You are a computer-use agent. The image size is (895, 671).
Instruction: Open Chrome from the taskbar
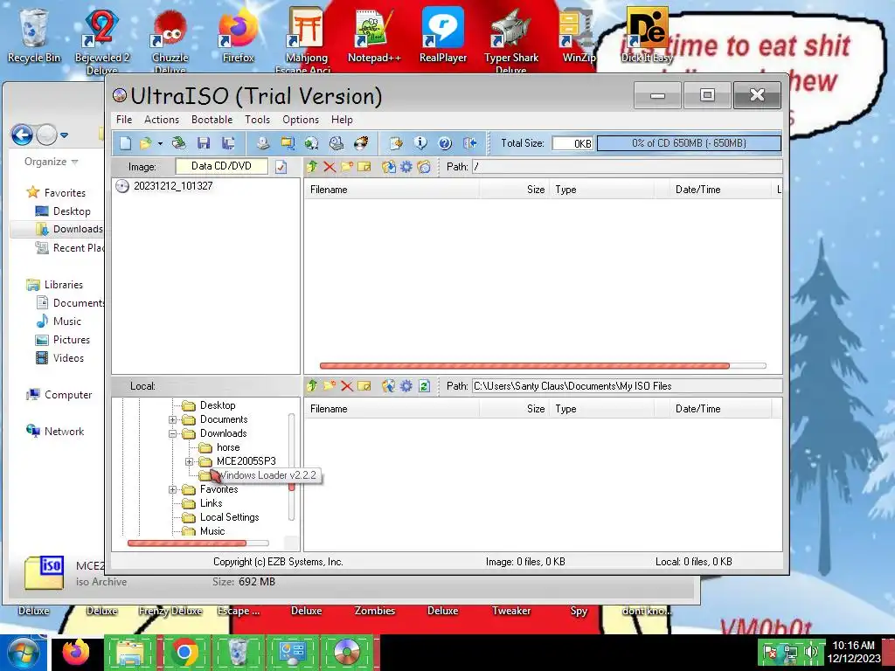click(x=184, y=652)
